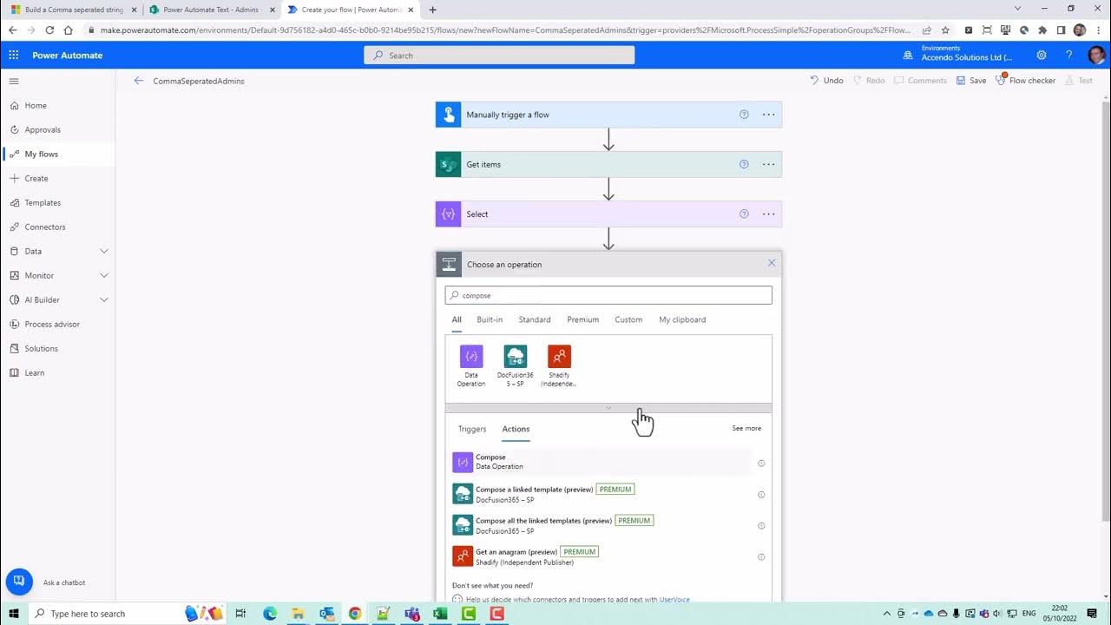
Task: Open the Power Automate settings gear
Action: 1042,55
